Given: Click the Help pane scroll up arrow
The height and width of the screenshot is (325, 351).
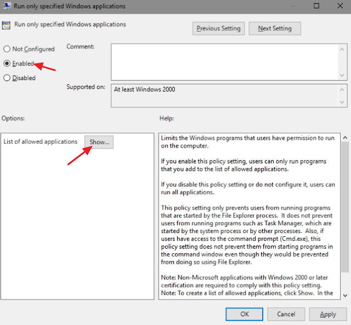Looking at the screenshot, I should (345, 138).
